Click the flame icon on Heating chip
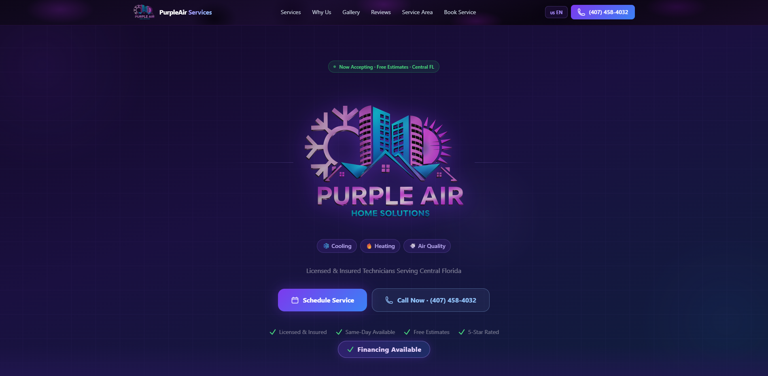The height and width of the screenshot is (376, 768). (369, 246)
